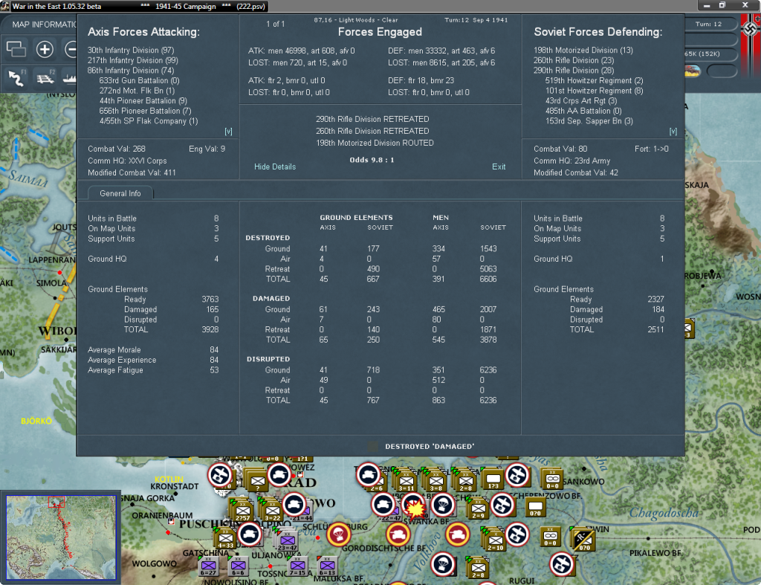Zoom in with the plus icon
761x585 pixels.
[x=45, y=49]
